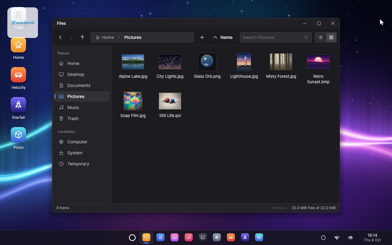
Task: Open Computer under Locations
Action: (82, 142)
